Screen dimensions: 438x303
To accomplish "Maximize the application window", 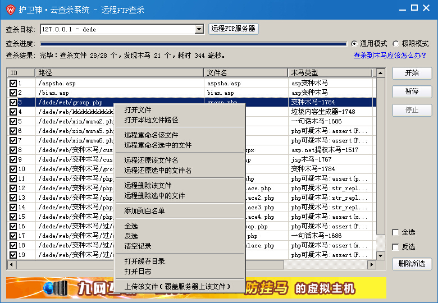I will tap(414, 8).
